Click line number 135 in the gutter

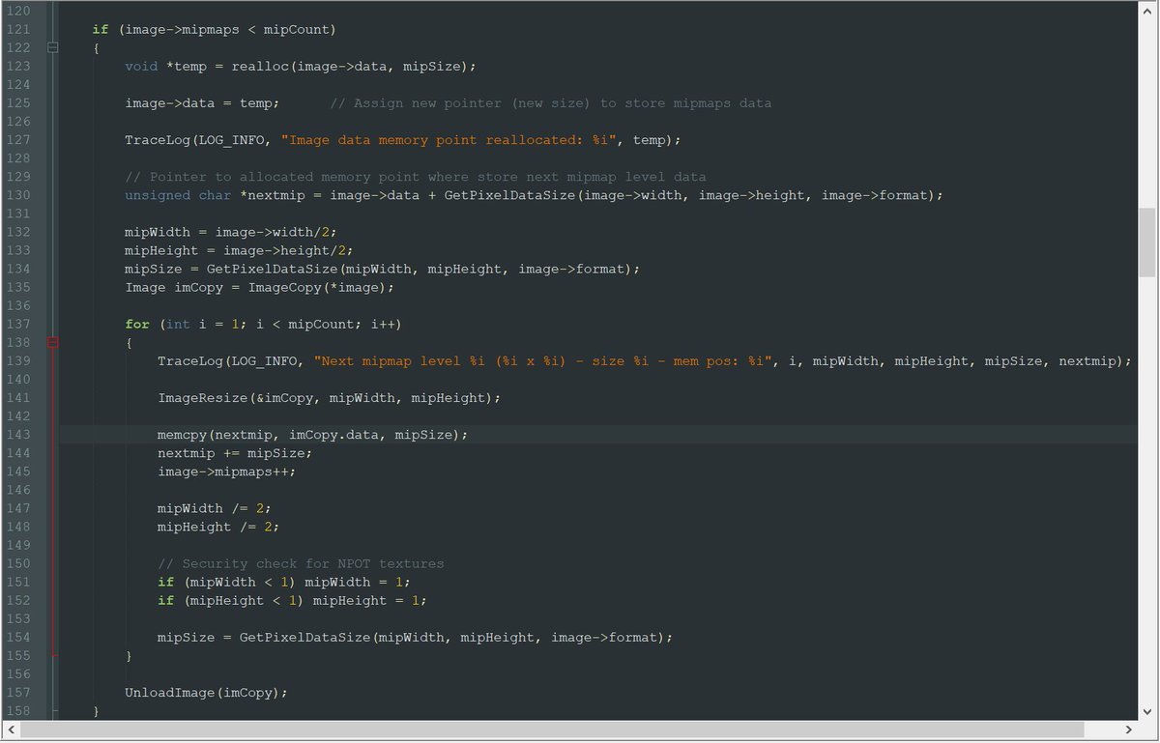(x=18, y=287)
